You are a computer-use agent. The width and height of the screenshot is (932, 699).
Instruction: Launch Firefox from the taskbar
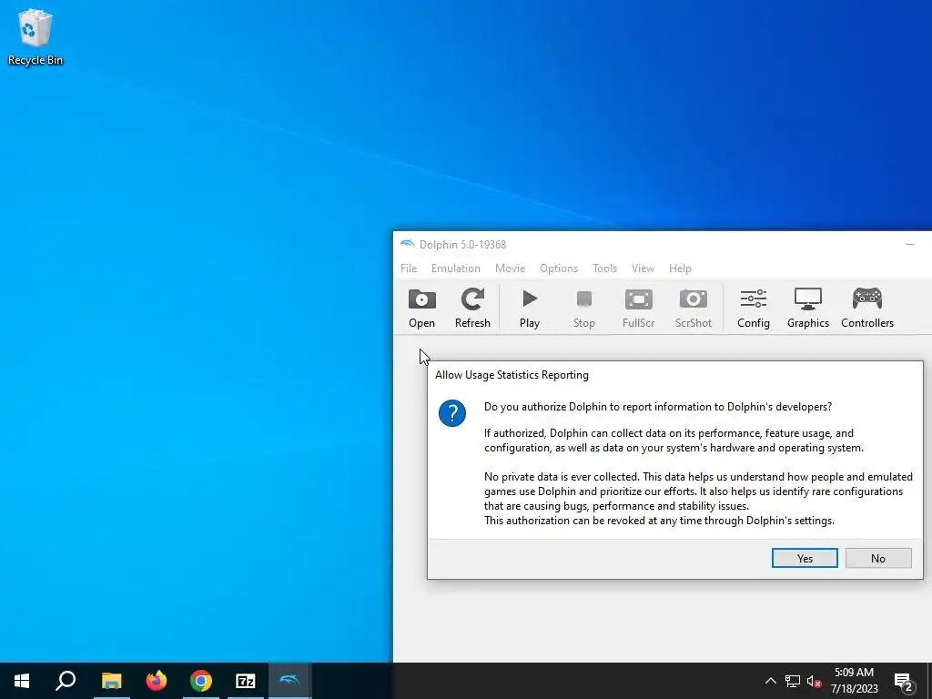[x=157, y=681]
